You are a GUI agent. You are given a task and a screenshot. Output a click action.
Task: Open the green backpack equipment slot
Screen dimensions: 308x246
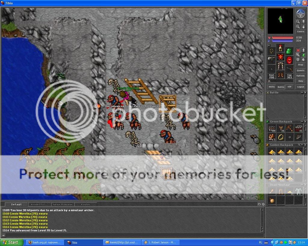(289, 51)
